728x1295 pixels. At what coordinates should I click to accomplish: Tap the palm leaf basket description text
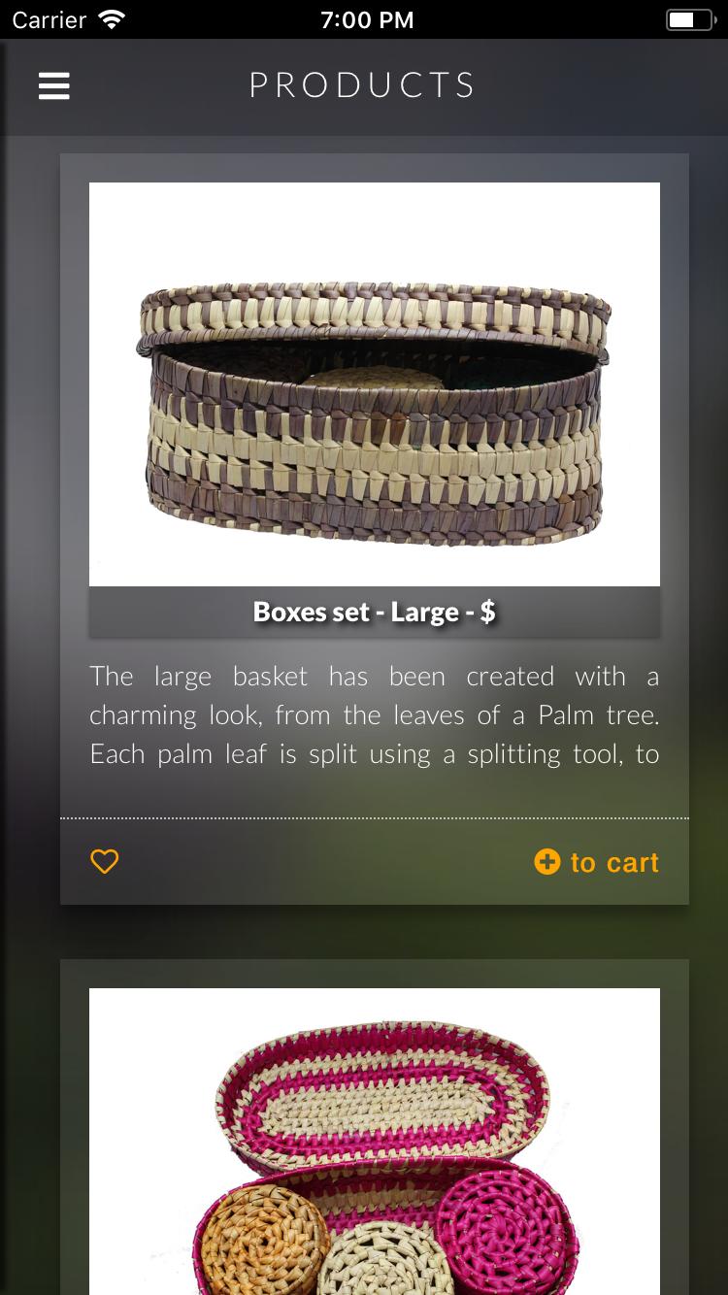tap(375, 715)
